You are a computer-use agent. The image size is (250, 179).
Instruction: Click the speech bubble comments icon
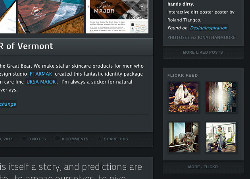(57, 139)
